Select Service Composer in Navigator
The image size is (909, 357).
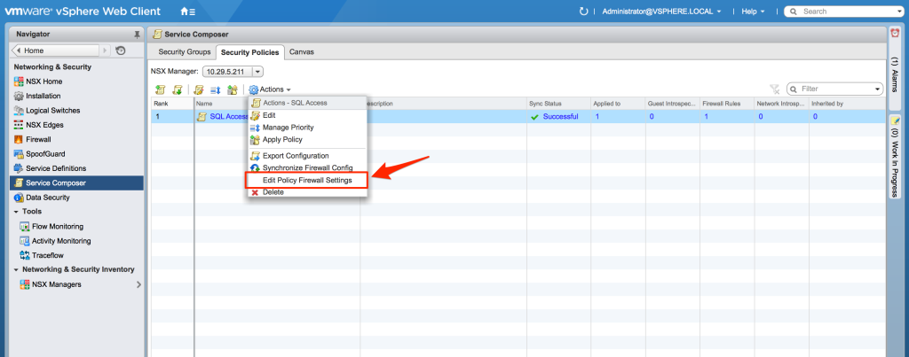point(76,182)
